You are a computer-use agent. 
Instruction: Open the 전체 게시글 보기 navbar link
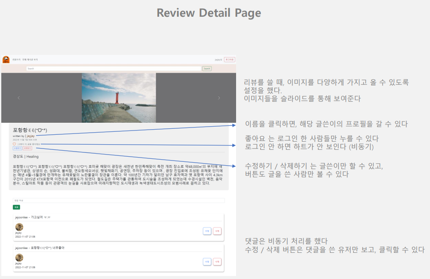coord(30,60)
